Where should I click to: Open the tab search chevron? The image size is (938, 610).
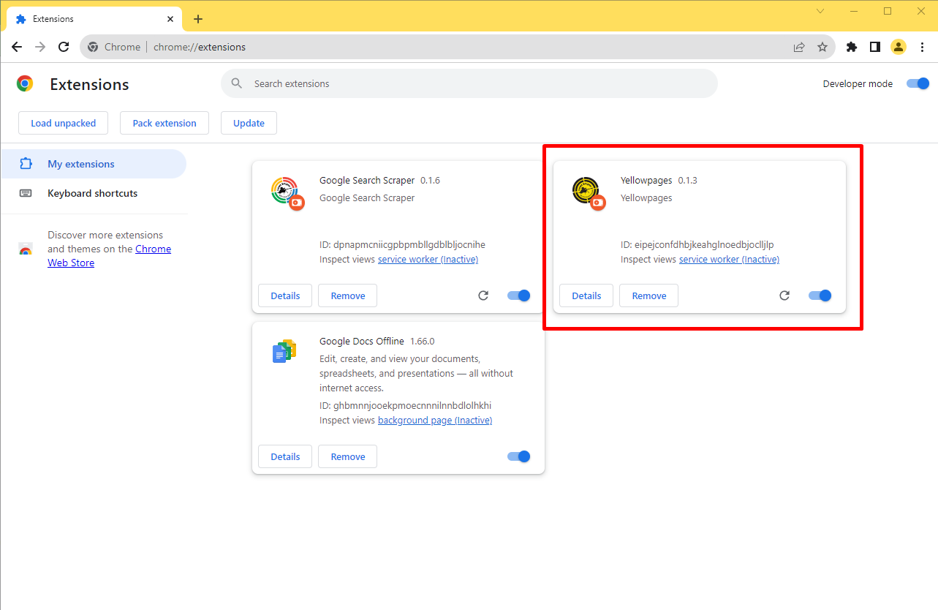pyautogui.click(x=820, y=11)
